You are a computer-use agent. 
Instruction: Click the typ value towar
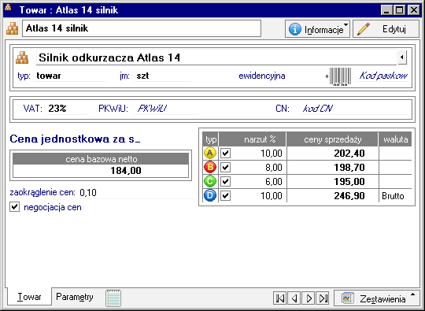pyautogui.click(x=49, y=76)
